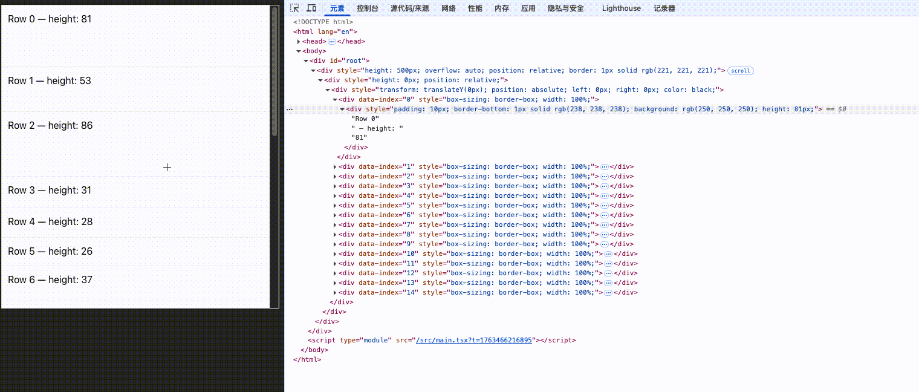Click ellipsis badge of data-index 7 div
Image resolution: width=919 pixels, height=392 pixels.
(x=604, y=225)
